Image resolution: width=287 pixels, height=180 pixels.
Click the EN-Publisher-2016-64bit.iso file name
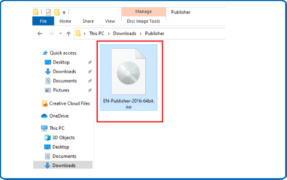(x=129, y=104)
